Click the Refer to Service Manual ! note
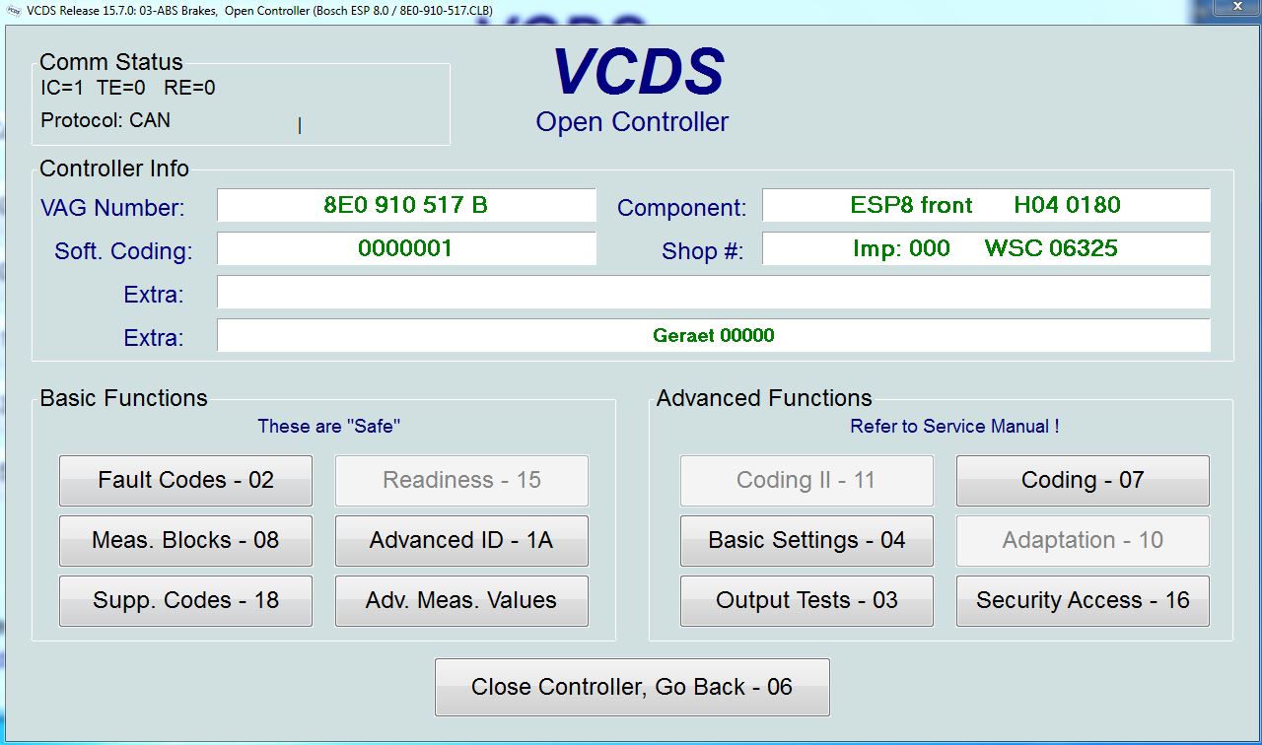 point(954,427)
